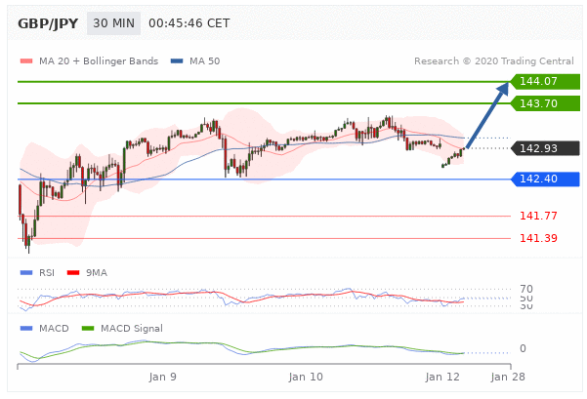Click the 141.39 support level label

538,238
